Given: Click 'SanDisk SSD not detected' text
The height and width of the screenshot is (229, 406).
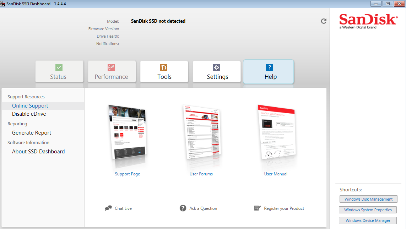Looking at the screenshot, I should click(x=158, y=21).
